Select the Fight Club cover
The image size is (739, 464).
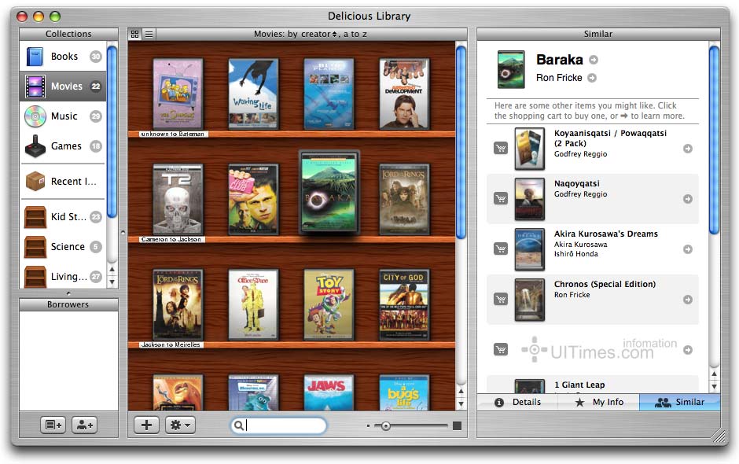coord(254,199)
